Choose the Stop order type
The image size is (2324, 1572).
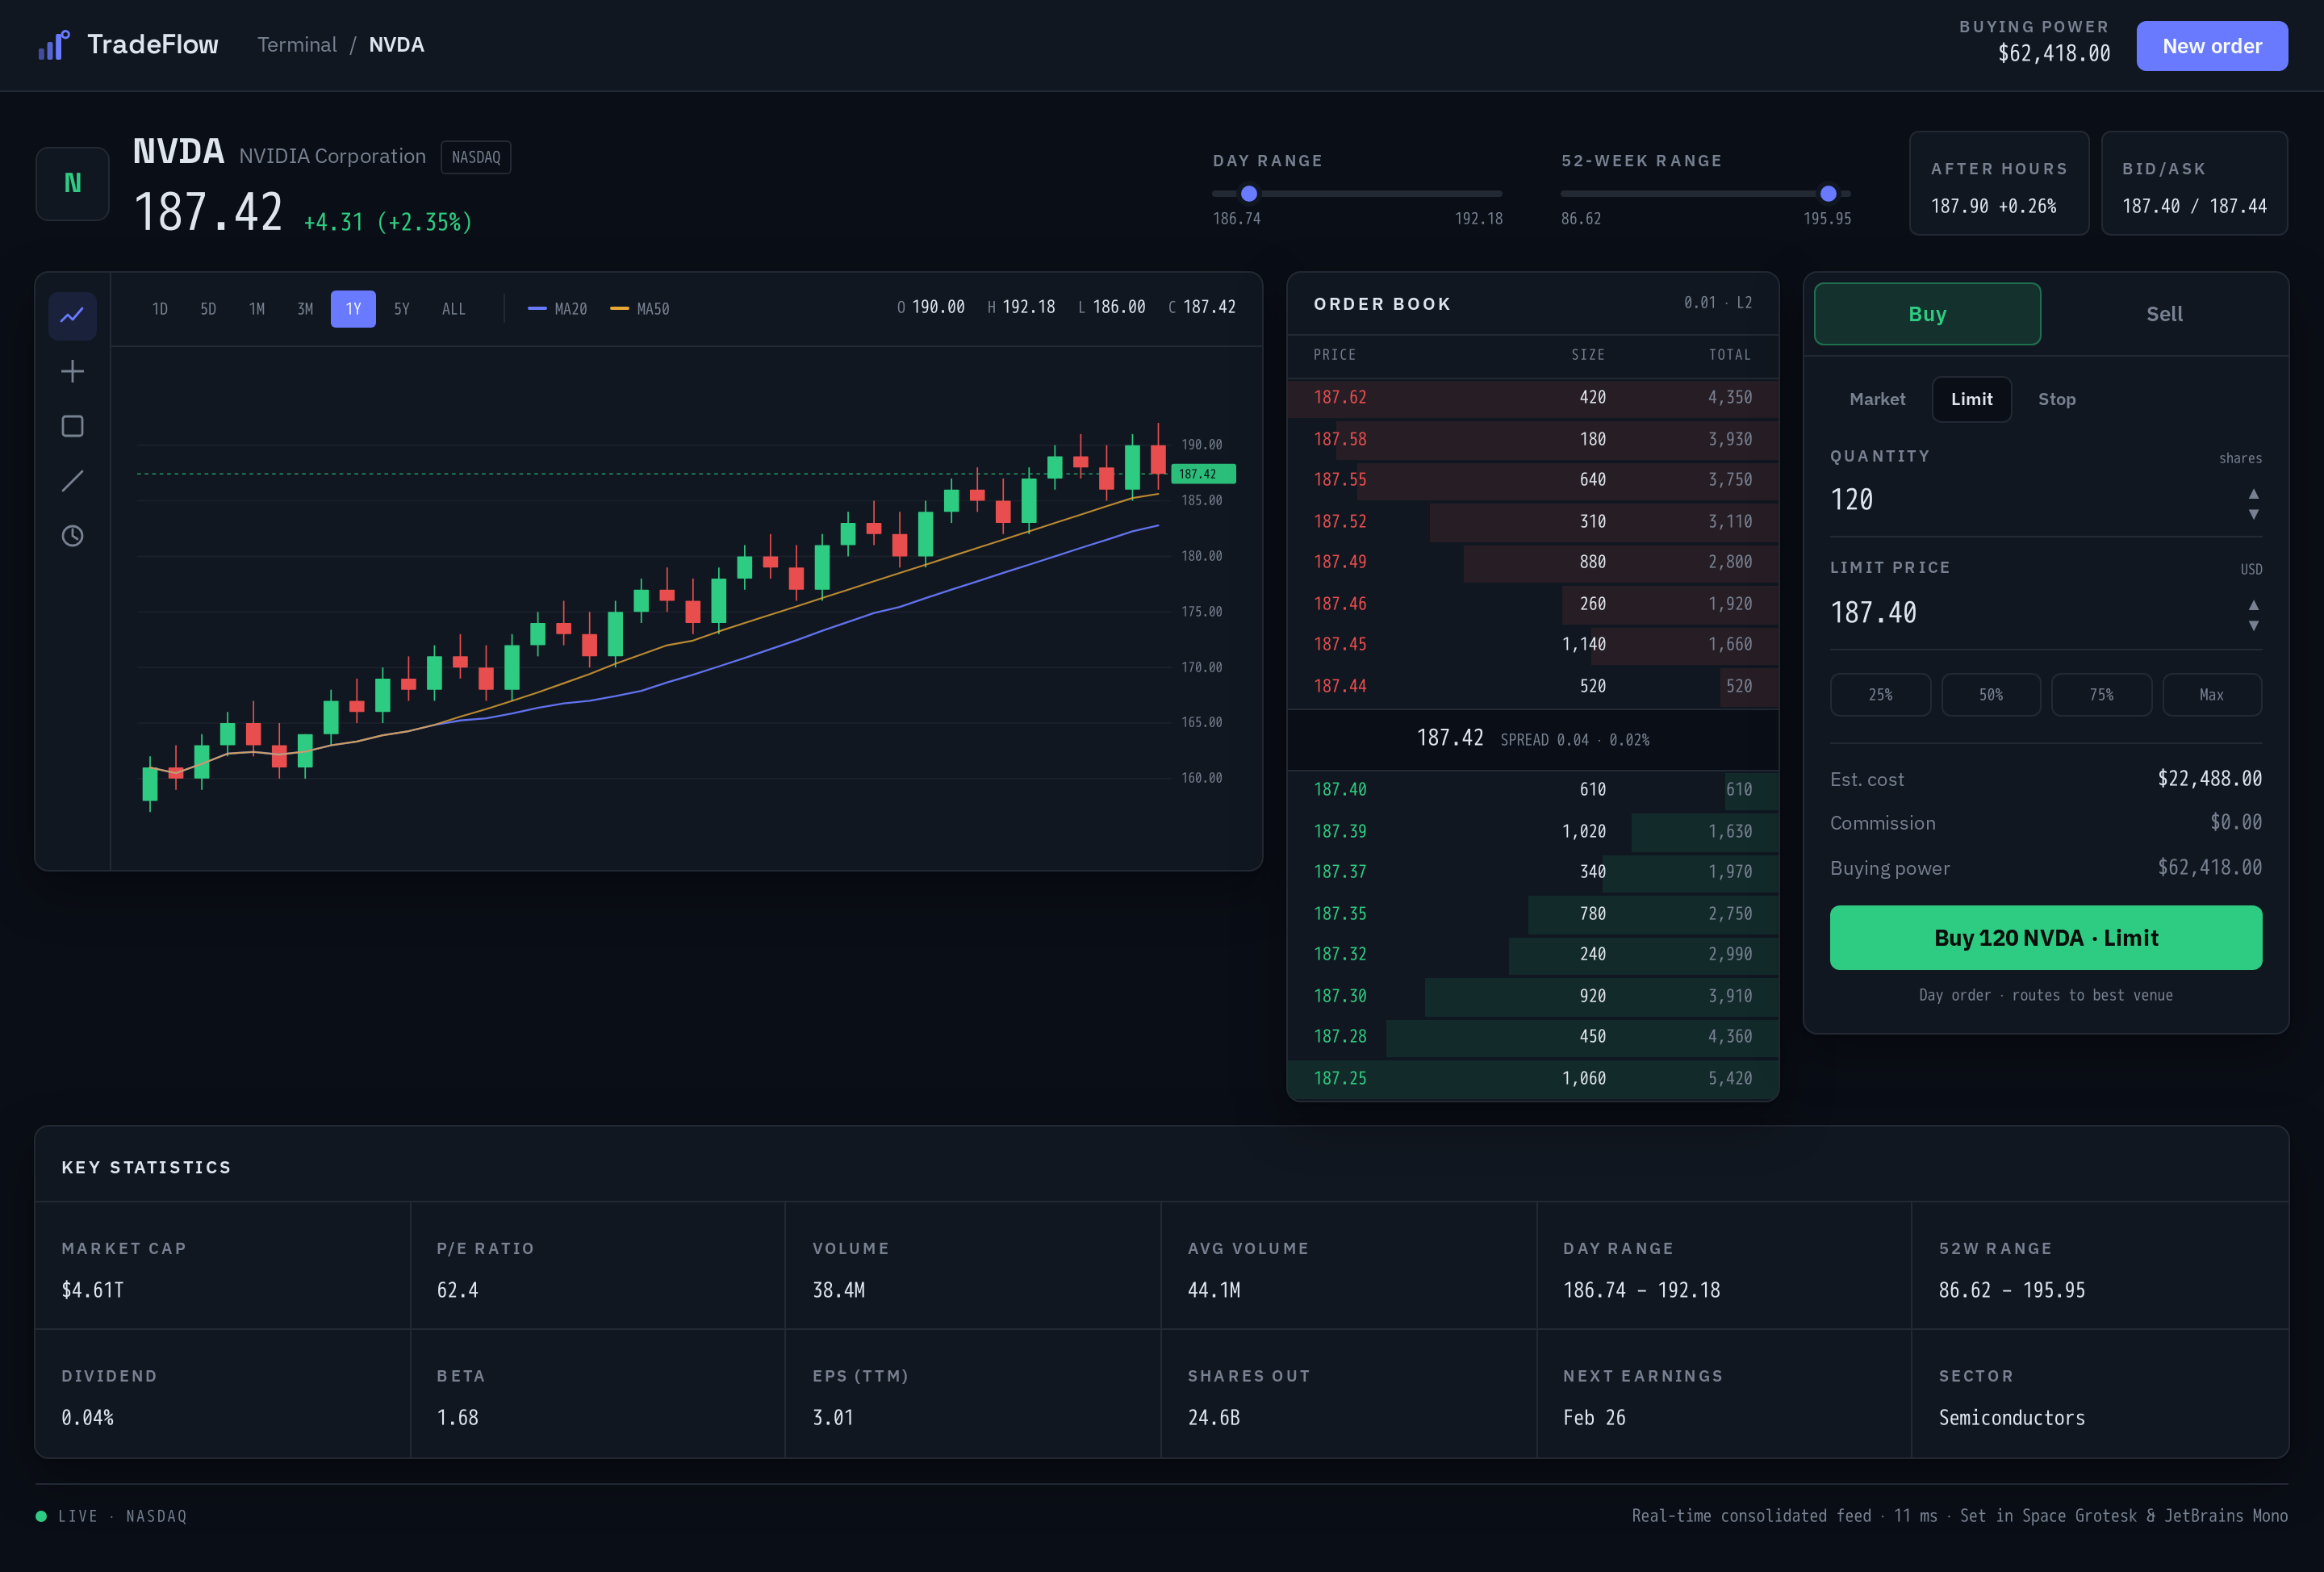click(x=2056, y=399)
